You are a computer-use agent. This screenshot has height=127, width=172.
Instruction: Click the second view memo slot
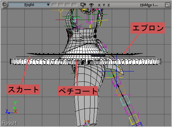click(x=61, y=5)
